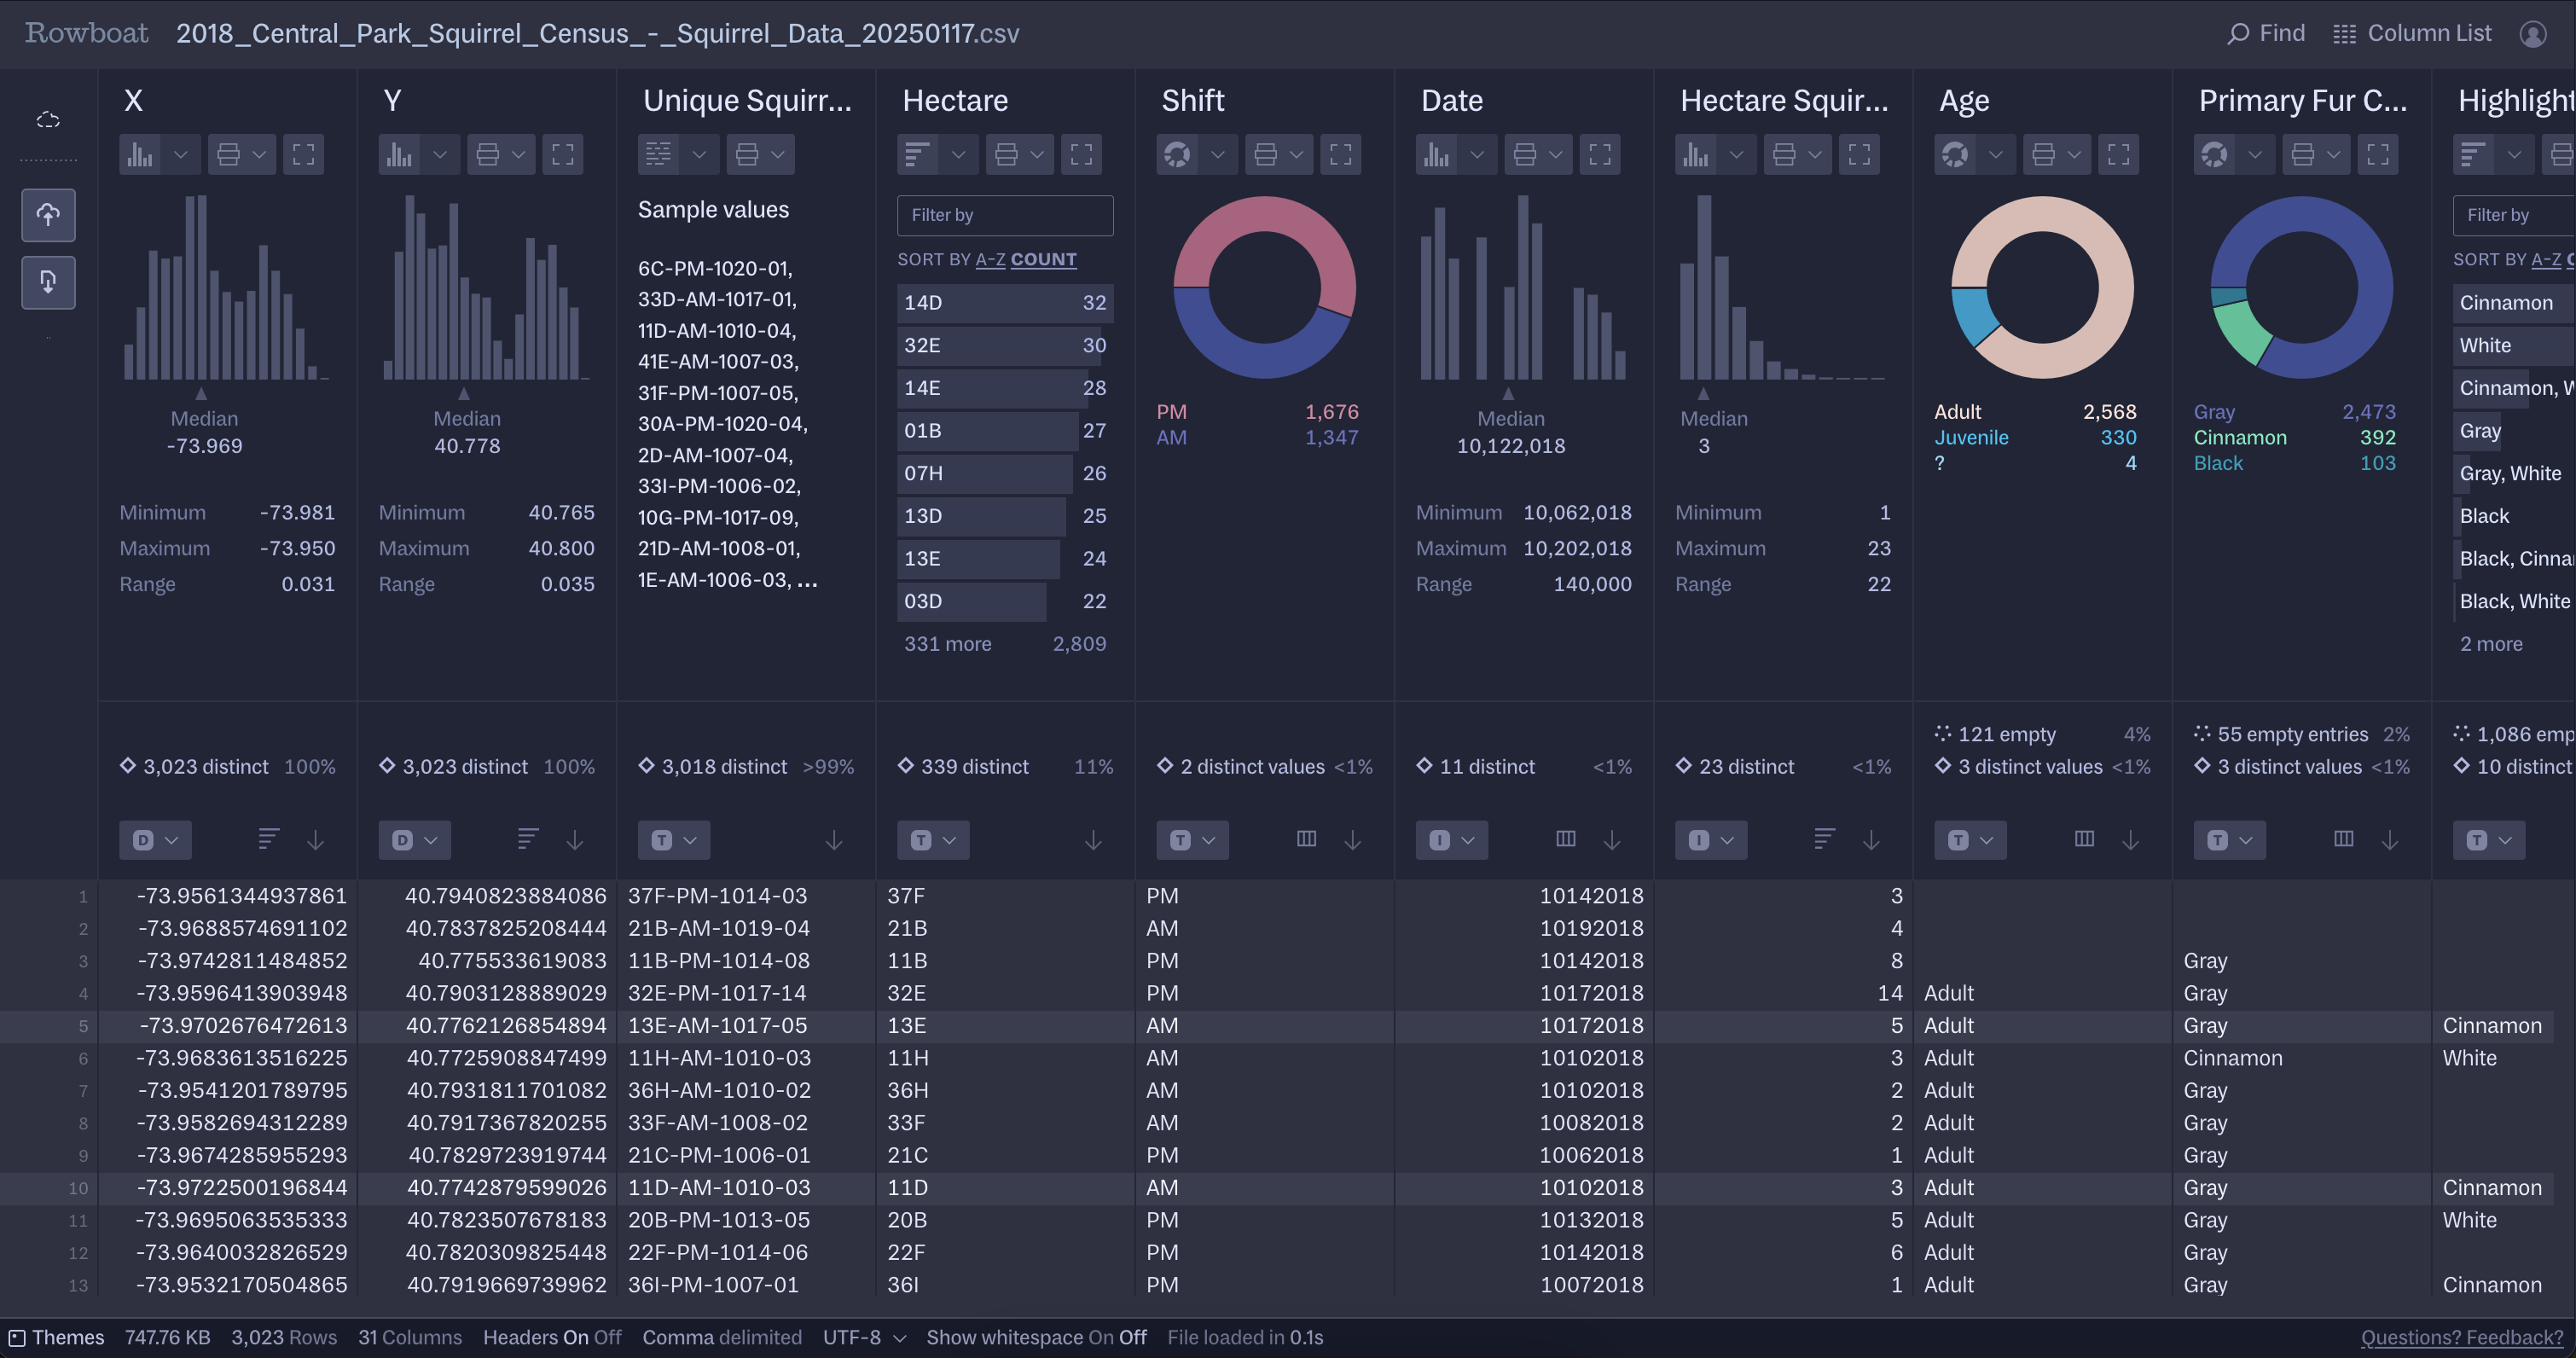Click sort-by-value bars icon in X column
The height and width of the screenshot is (1358, 2576).
tap(268, 839)
